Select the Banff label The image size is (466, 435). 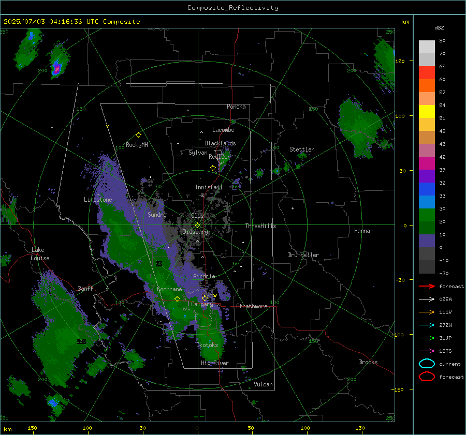[x=85, y=288]
